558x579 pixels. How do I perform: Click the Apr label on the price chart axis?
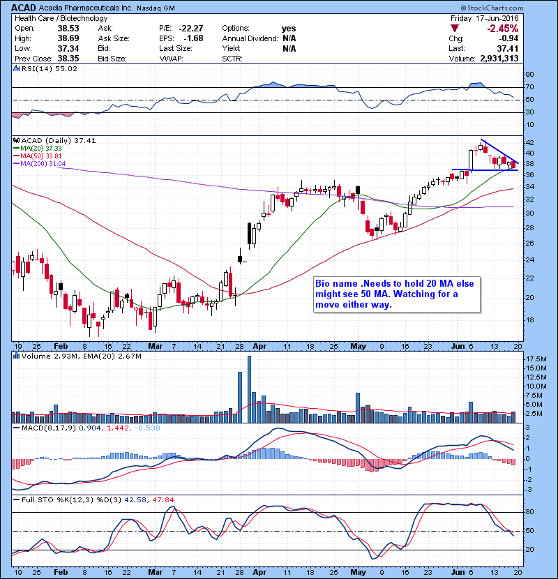259,346
